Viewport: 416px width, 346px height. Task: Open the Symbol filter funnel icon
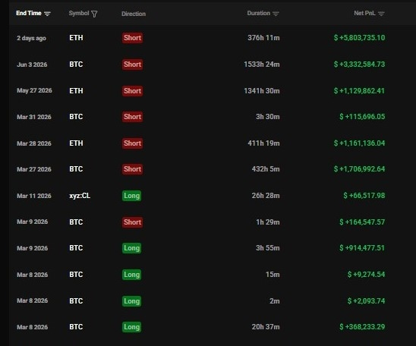[94, 14]
